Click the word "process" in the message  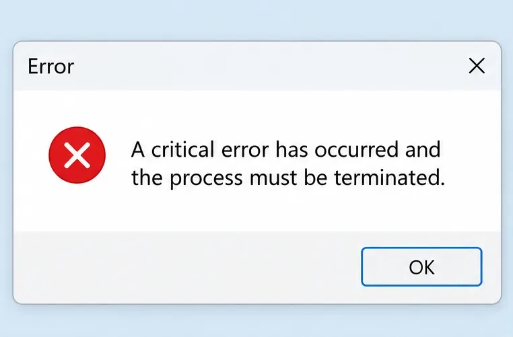[207, 179]
